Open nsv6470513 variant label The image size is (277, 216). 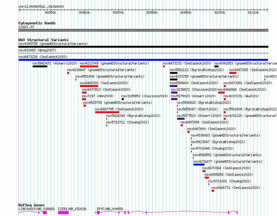(106, 89)
